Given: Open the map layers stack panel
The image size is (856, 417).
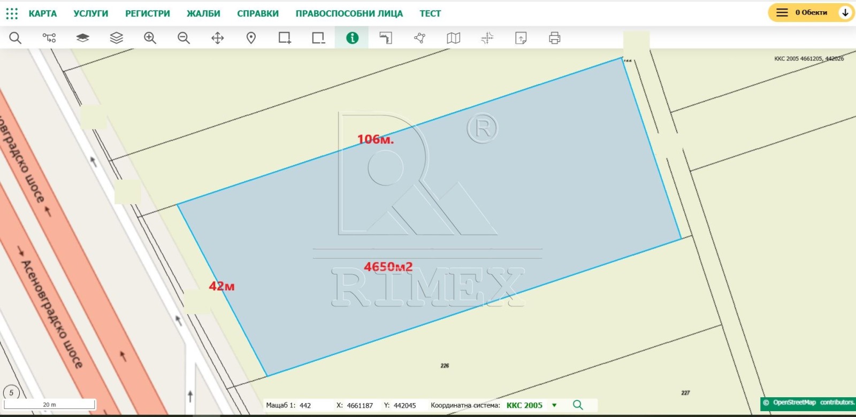Looking at the screenshot, I should pyautogui.click(x=116, y=38).
